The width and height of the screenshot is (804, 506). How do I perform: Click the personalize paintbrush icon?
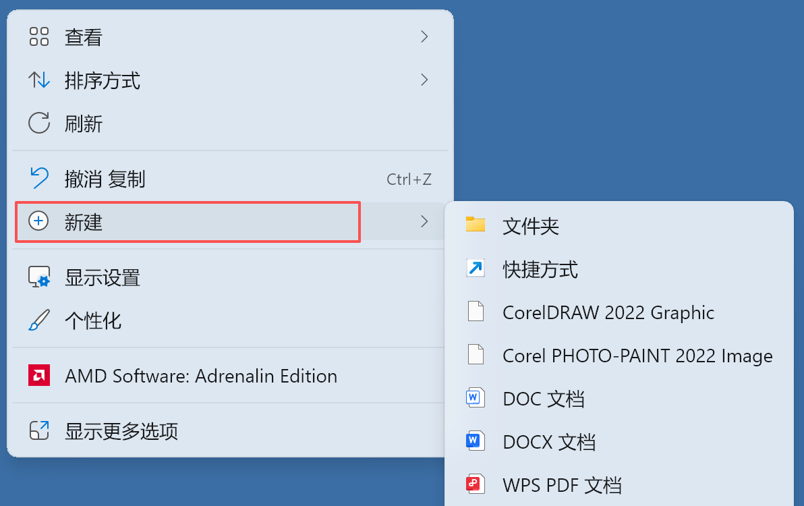tap(39, 320)
